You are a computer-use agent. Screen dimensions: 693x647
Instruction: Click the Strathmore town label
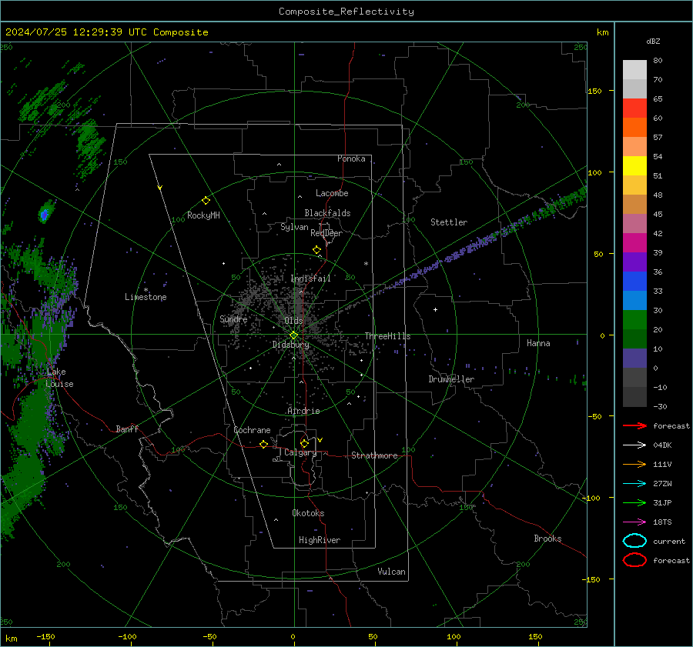374,455
